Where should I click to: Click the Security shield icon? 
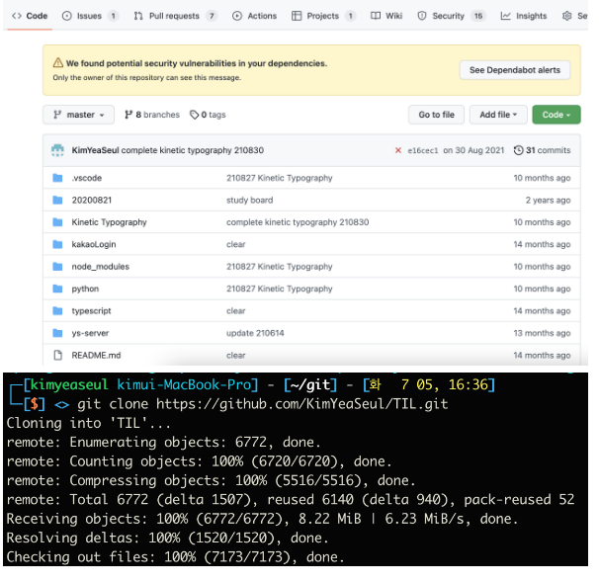[x=422, y=16]
